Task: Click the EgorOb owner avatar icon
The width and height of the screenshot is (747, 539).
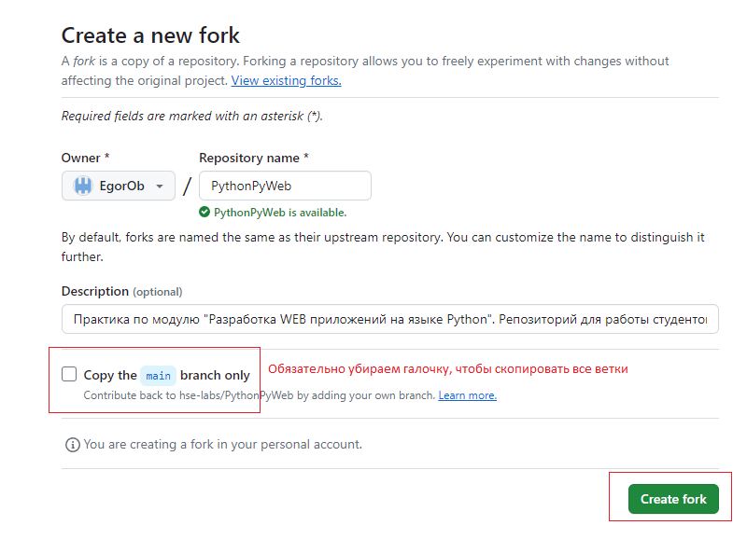Action: [x=82, y=186]
